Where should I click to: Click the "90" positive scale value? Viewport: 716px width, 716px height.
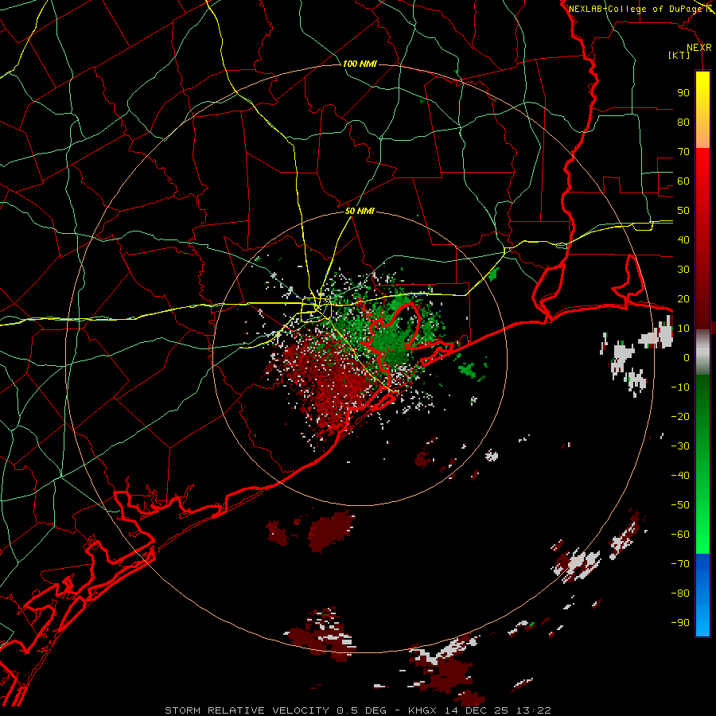683,93
